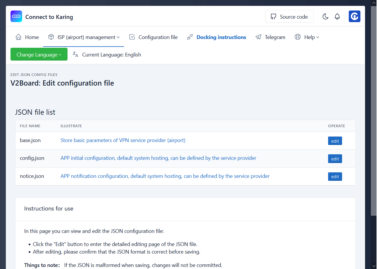377x269 pixels.
Task: Open the user avatar menu
Action: 354,17
